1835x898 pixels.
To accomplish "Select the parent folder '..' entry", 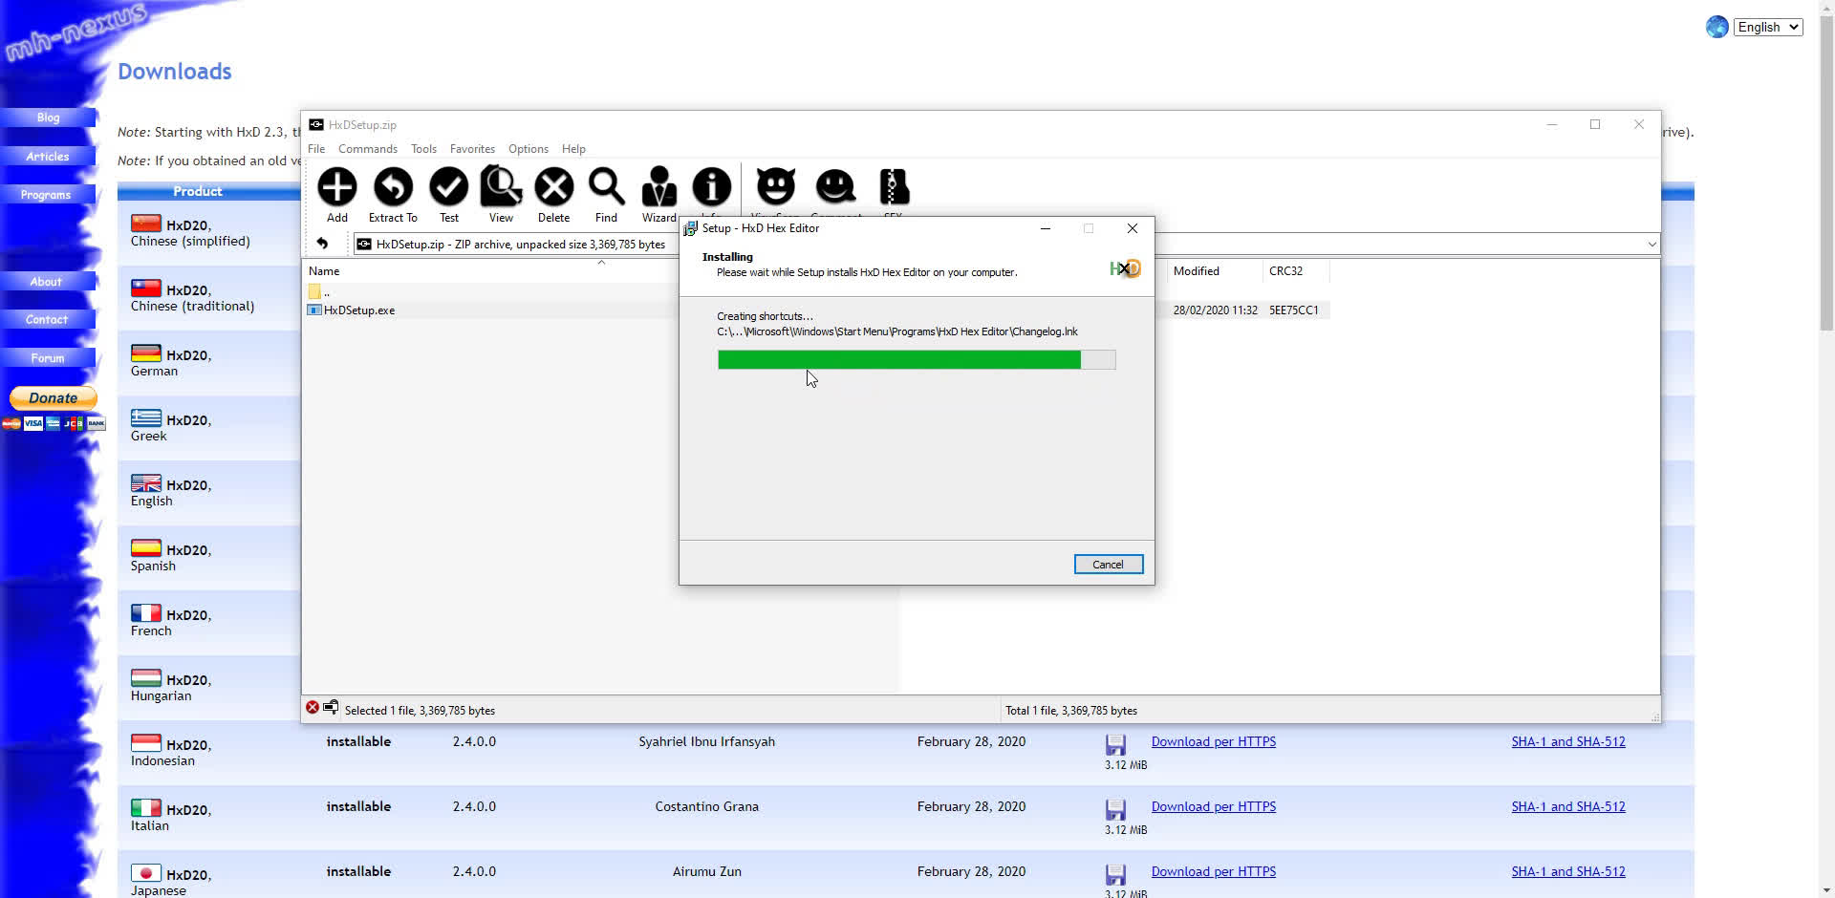I will click(319, 291).
